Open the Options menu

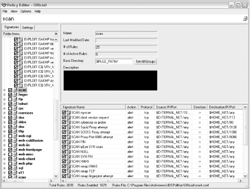click(26, 11)
